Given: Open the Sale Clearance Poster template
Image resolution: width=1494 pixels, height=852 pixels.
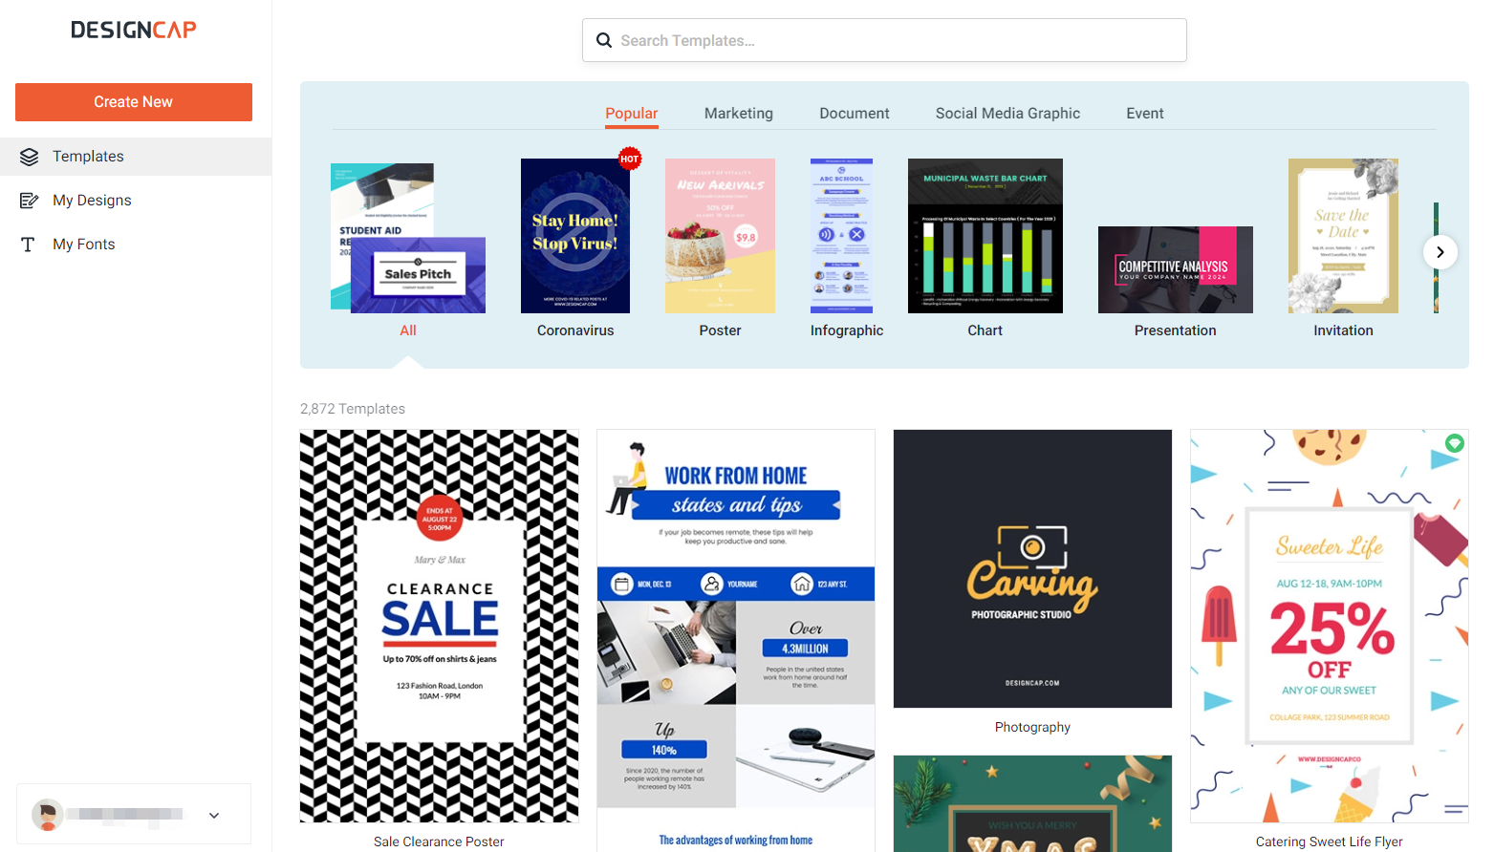Looking at the screenshot, I should click(x=439, y=627).
